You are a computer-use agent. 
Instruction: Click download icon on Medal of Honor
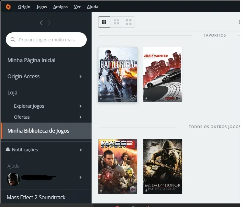146,191
